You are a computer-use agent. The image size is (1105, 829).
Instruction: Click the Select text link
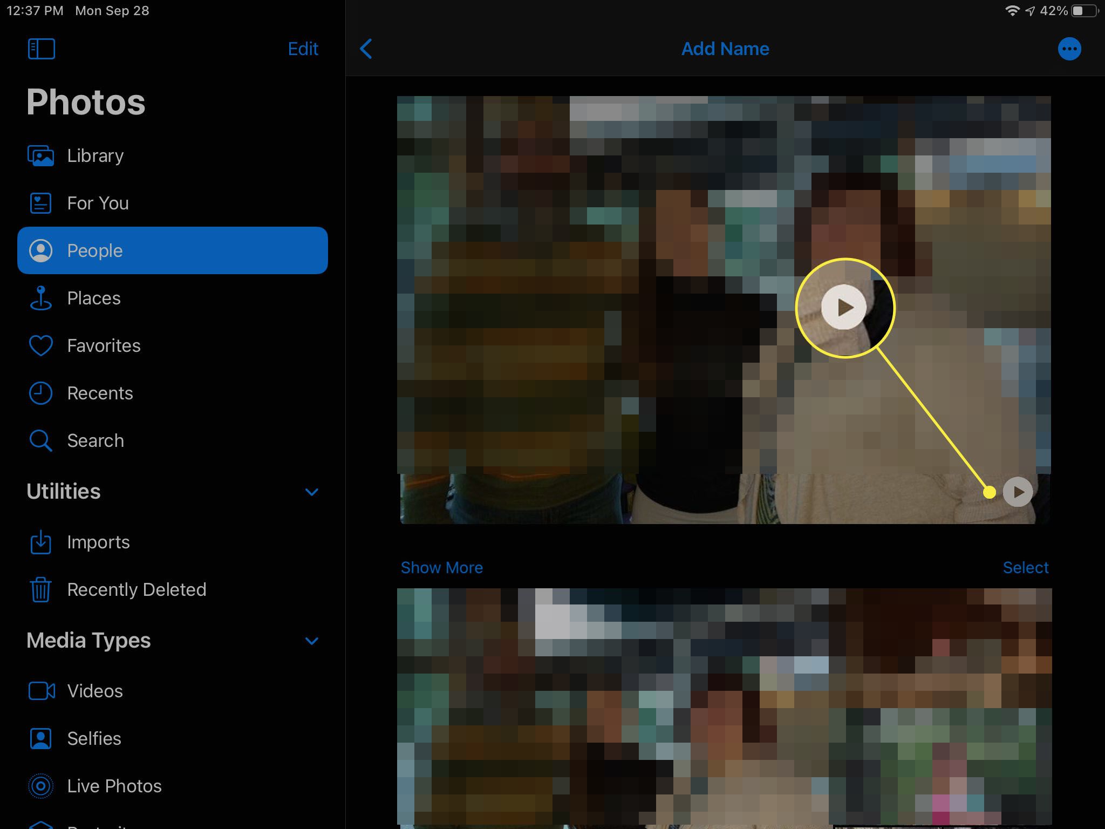coord(1026,567)
